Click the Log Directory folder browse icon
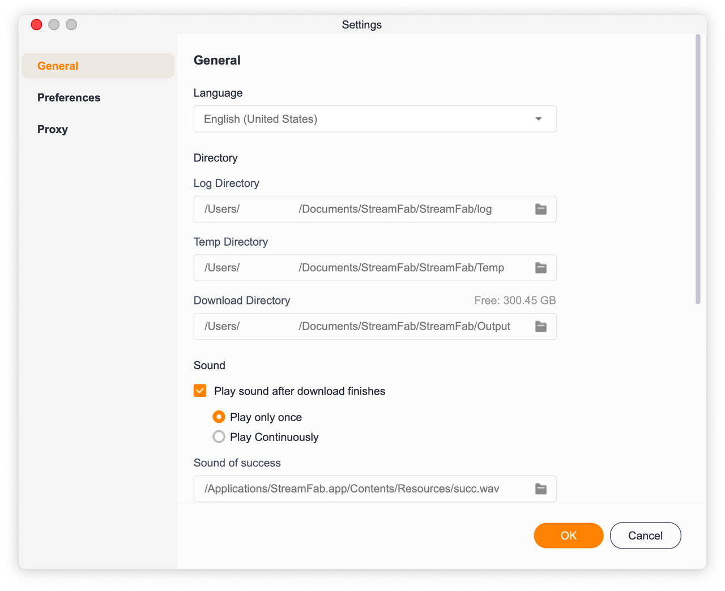The image size is (725, 591). click(541, 209)
